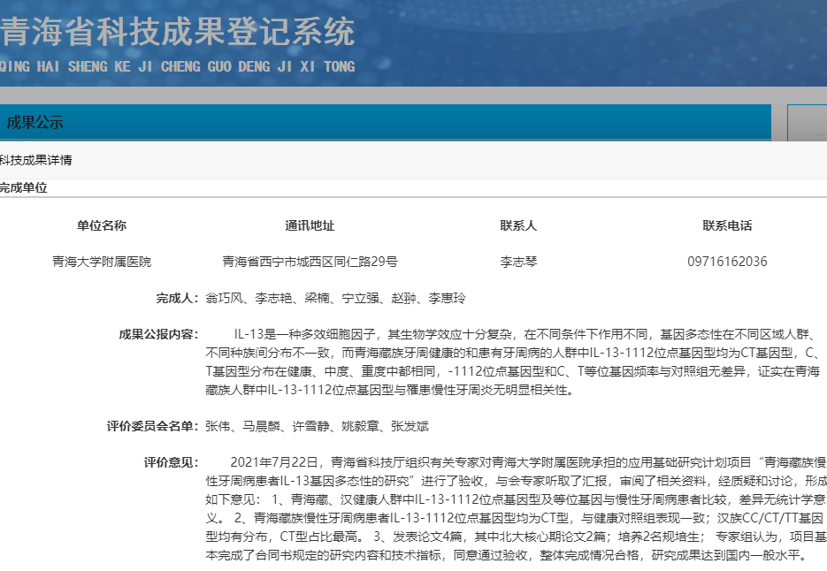Click the gray panel right of 成果公示 bar
Screen dimensions: 827x571
(807, 123)
